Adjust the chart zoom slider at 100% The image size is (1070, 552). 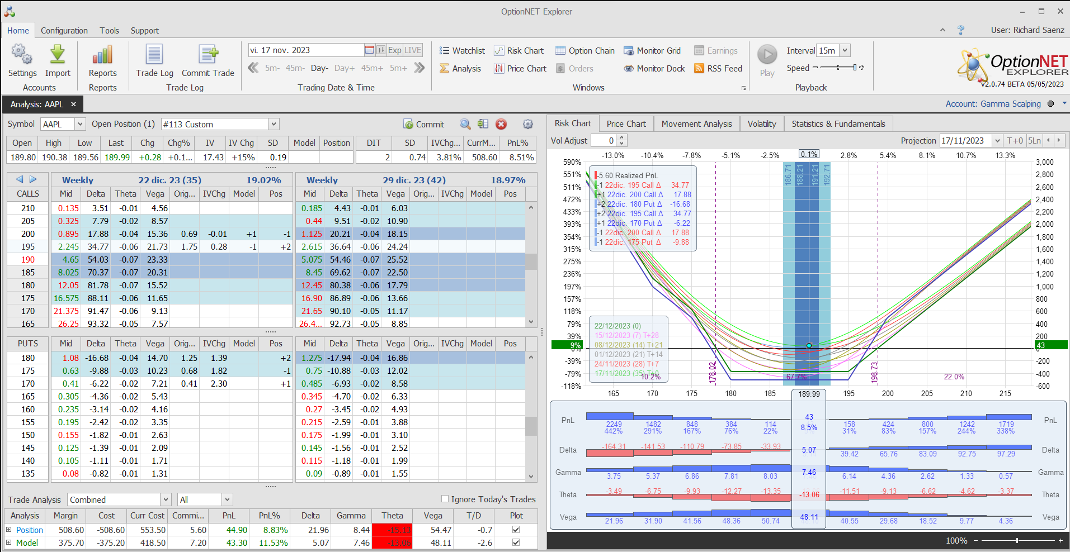[1017, 540]
